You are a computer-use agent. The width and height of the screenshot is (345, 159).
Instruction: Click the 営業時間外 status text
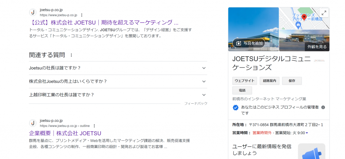262,133
